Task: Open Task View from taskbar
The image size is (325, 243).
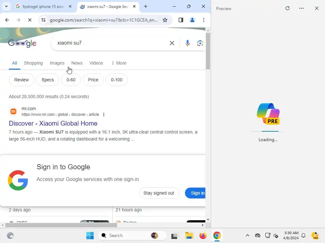Action: coord(174,235)
